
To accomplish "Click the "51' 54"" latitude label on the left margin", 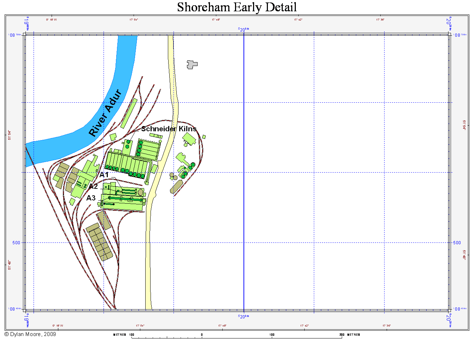I will (x=10, y=135).
